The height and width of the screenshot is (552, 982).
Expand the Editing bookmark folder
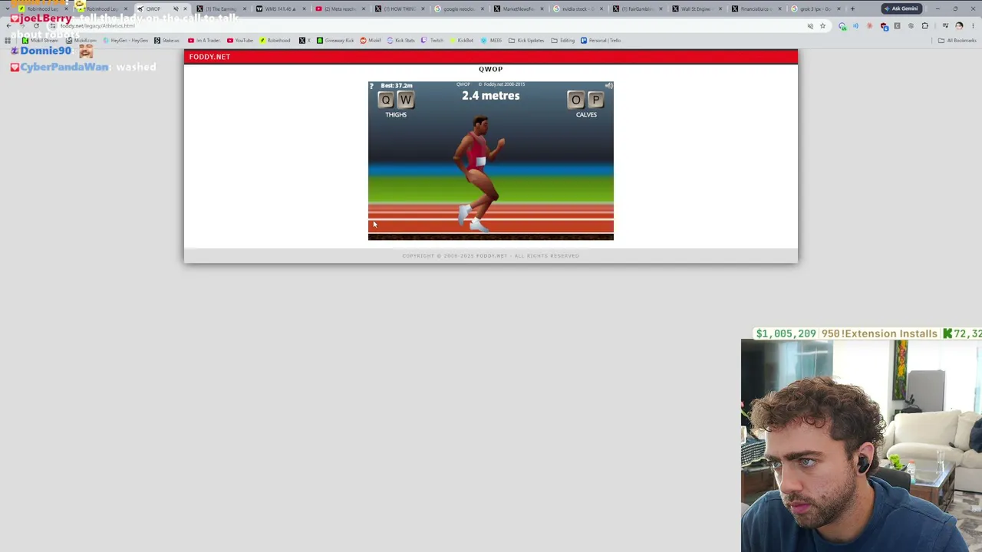tap(563, 41)
